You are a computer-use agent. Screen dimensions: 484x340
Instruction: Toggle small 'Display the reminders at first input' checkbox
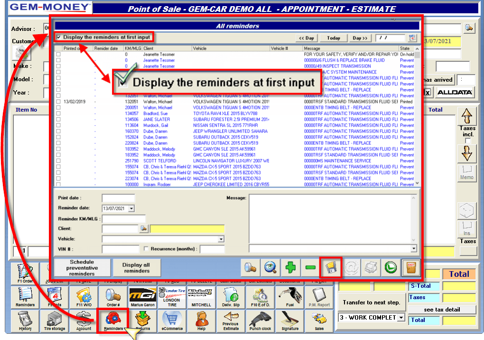(x=59, y=37)
